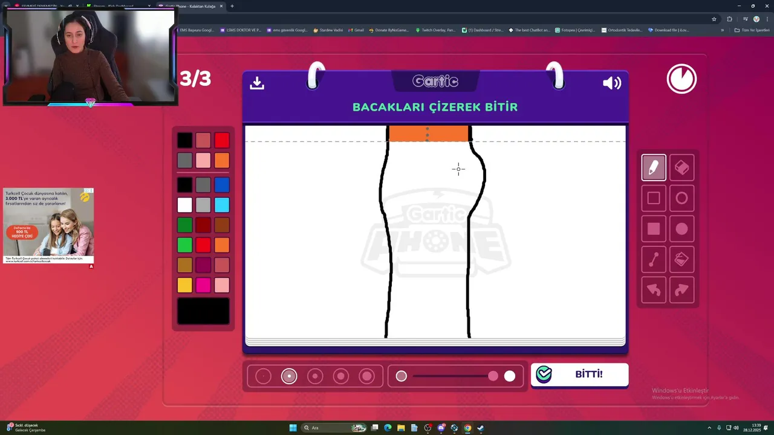Open the Chrome profile avatar
This screenshot has width=774, height=435.
756,19
